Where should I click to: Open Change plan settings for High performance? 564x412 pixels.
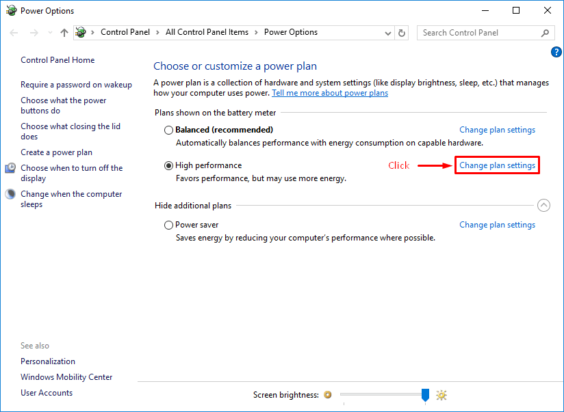pos(497,165)
